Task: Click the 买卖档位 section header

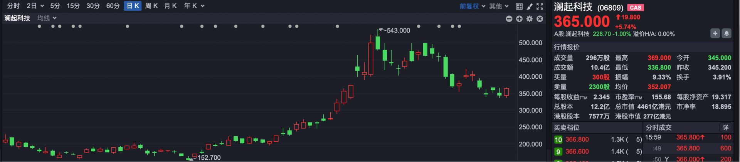Action: [567, 127]
